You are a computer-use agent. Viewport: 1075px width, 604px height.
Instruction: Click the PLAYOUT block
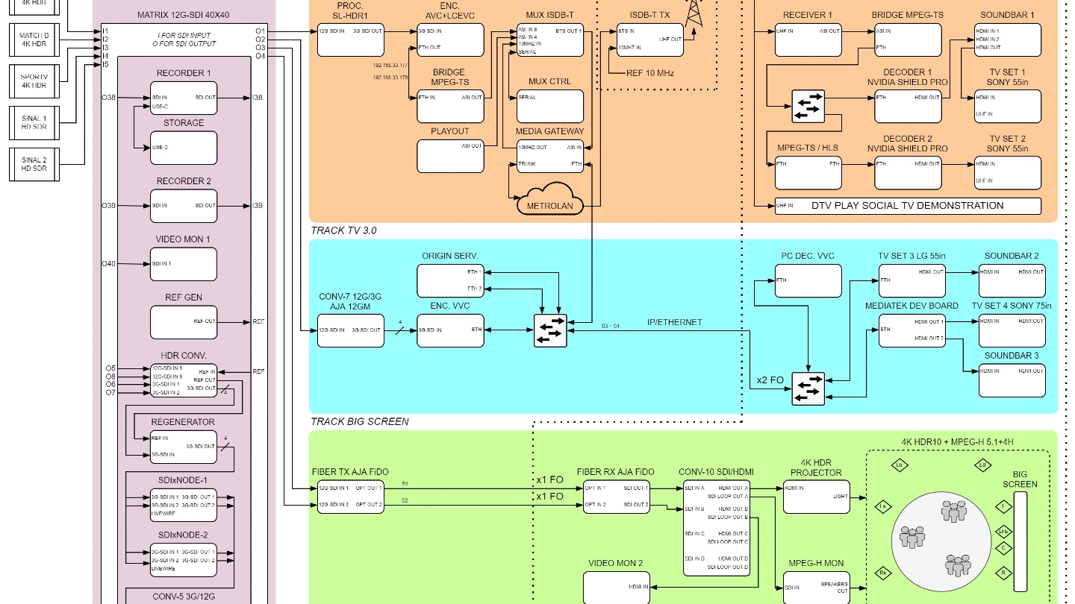449,155
